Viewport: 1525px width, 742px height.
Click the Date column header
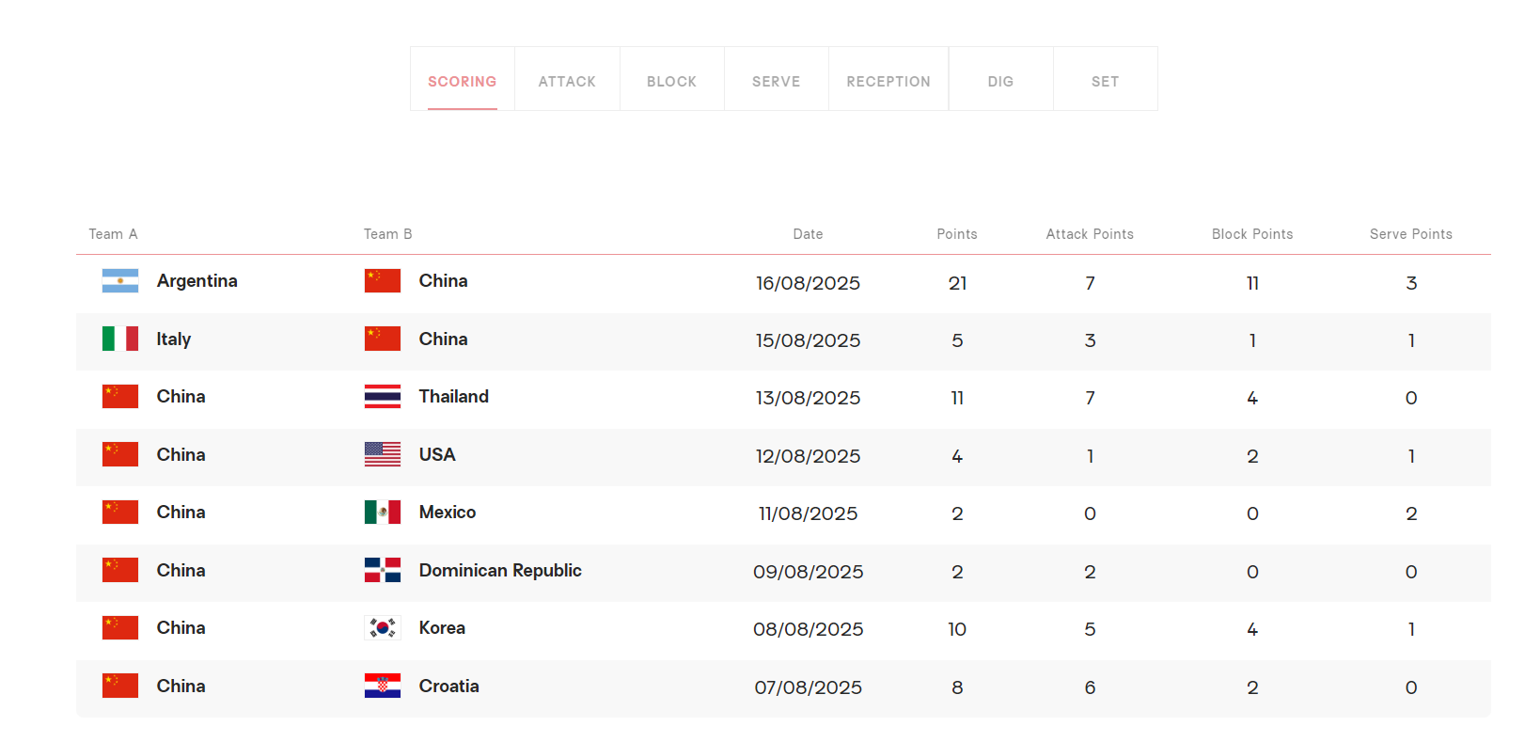808,234
